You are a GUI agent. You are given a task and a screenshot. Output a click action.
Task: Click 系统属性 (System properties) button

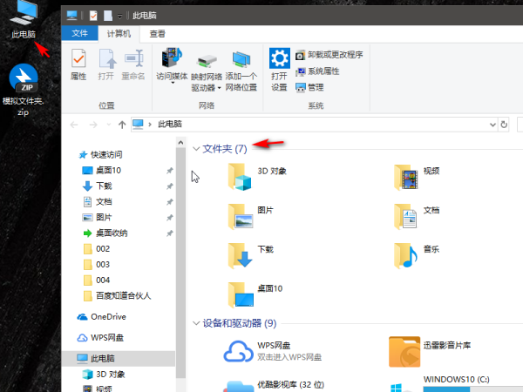323,71
